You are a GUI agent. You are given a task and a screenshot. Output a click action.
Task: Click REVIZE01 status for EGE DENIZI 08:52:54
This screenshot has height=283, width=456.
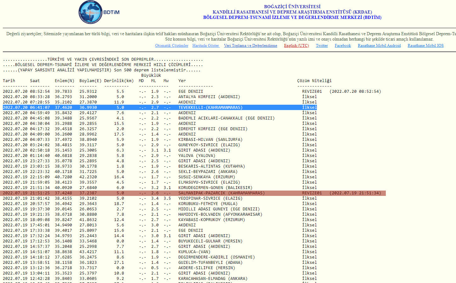[x=312, y=92]
